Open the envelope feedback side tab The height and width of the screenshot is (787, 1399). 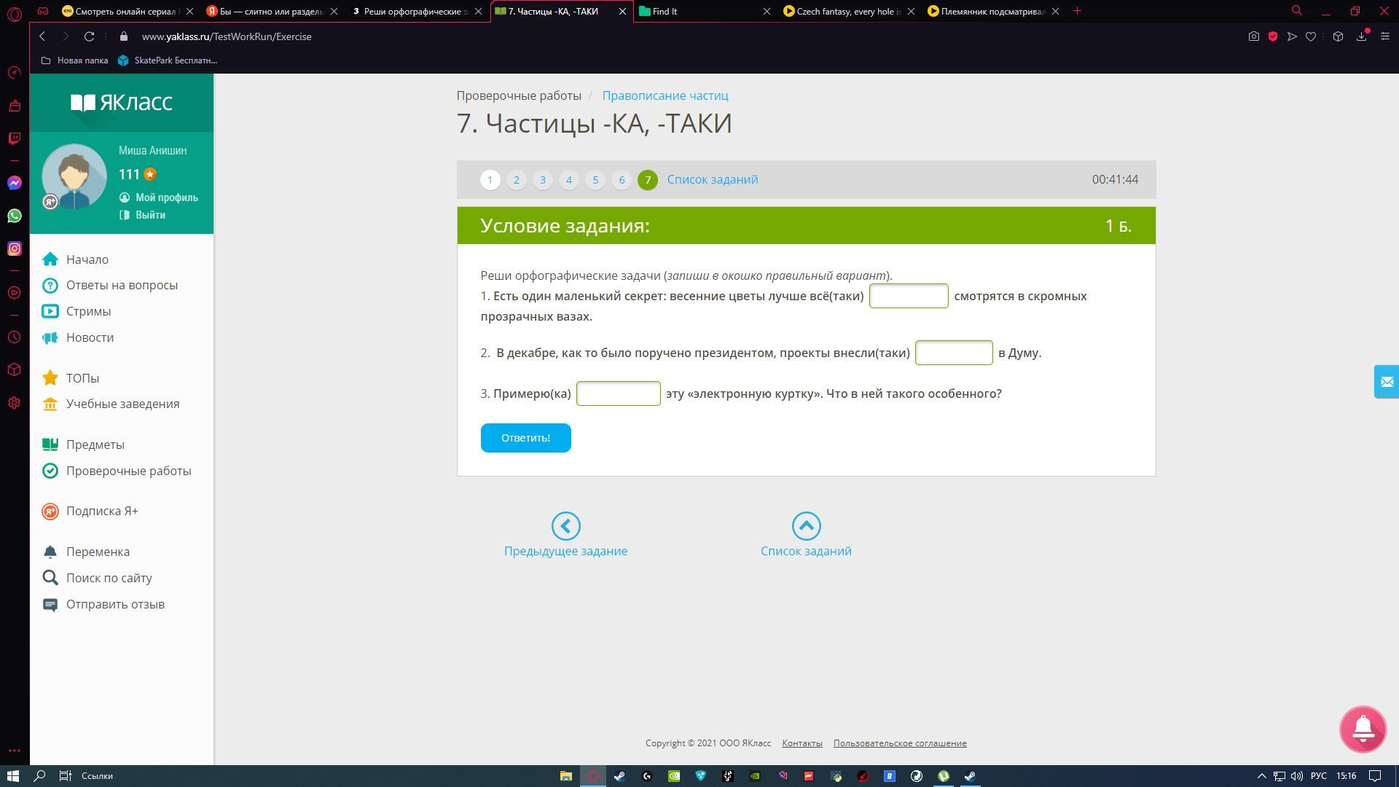(1386, 382)
